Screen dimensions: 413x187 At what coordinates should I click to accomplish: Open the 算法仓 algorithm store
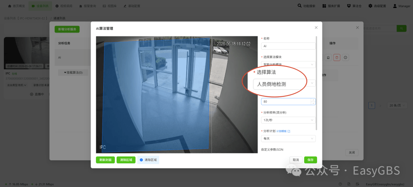355,6
